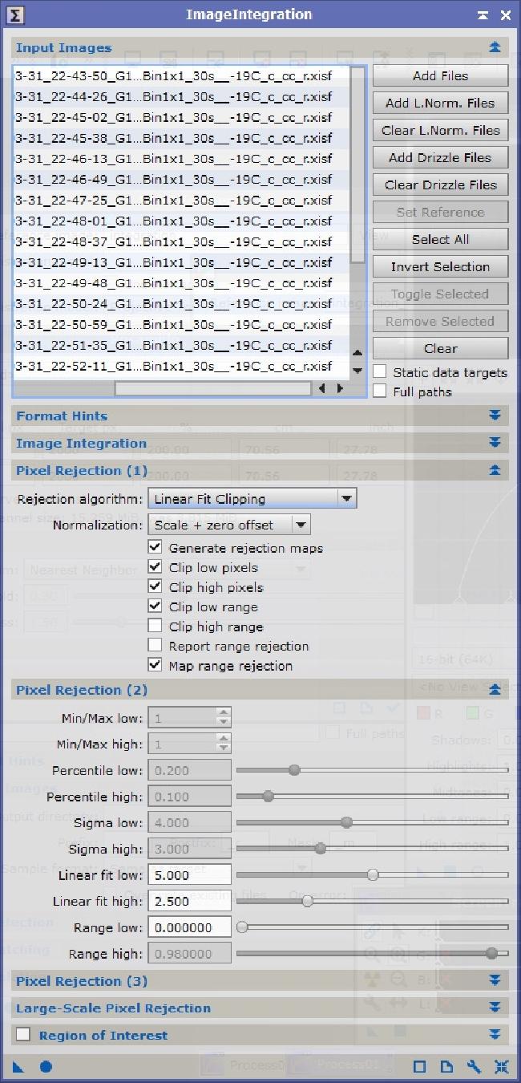Click the Clear button
Viewport: 521px width, 1083px height.
(440, 348)
